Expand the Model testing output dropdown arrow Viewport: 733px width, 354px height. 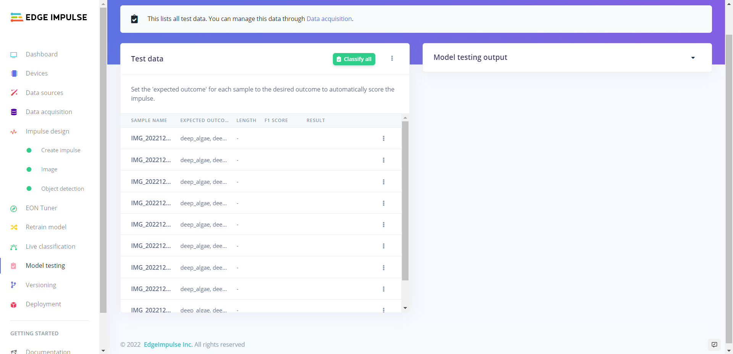[x=693, y=58]
